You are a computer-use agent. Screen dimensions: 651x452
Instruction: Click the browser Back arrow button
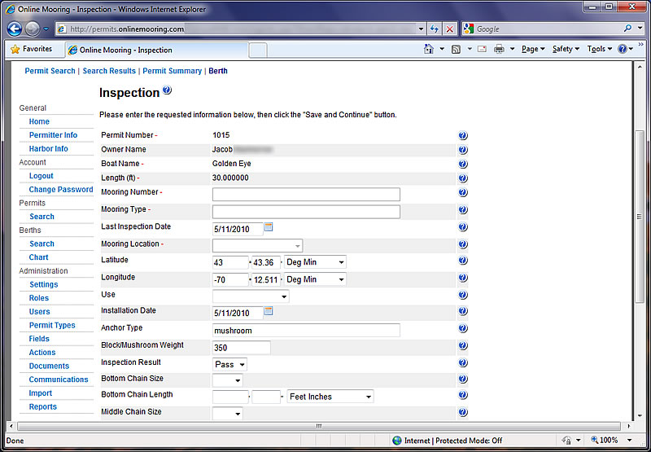click(x=14, y=29)
